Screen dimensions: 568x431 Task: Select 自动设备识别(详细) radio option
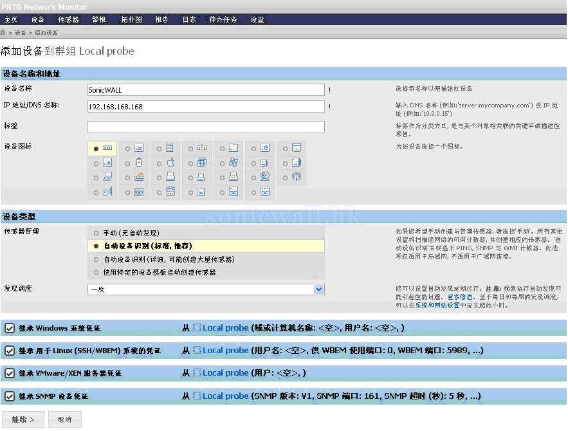coord(96,259)
